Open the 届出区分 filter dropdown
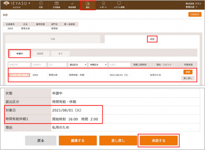The image size is (205, 150). (78, 64)
